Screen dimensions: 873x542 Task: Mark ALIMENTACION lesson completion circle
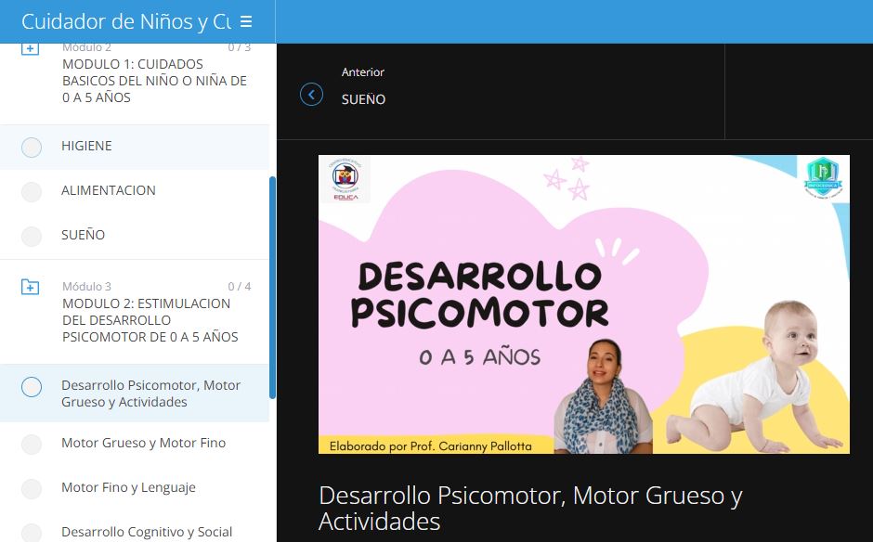(x=32, y=191)
